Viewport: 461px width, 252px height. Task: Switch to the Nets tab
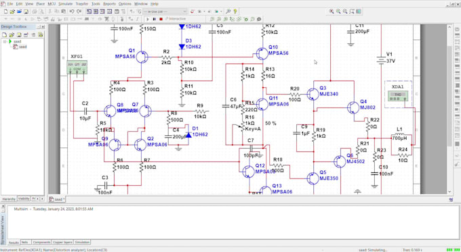[26, 243]
